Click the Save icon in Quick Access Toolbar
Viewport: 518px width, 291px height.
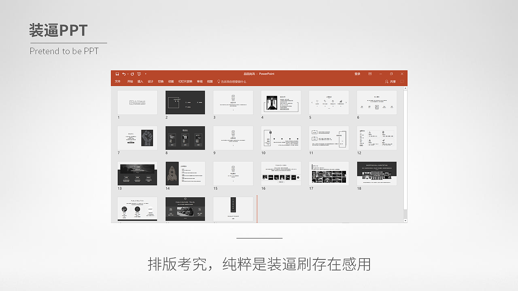coord(117,74)
